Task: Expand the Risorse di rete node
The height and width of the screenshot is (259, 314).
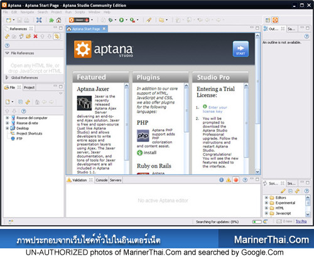Action: [x=8, y=123]
